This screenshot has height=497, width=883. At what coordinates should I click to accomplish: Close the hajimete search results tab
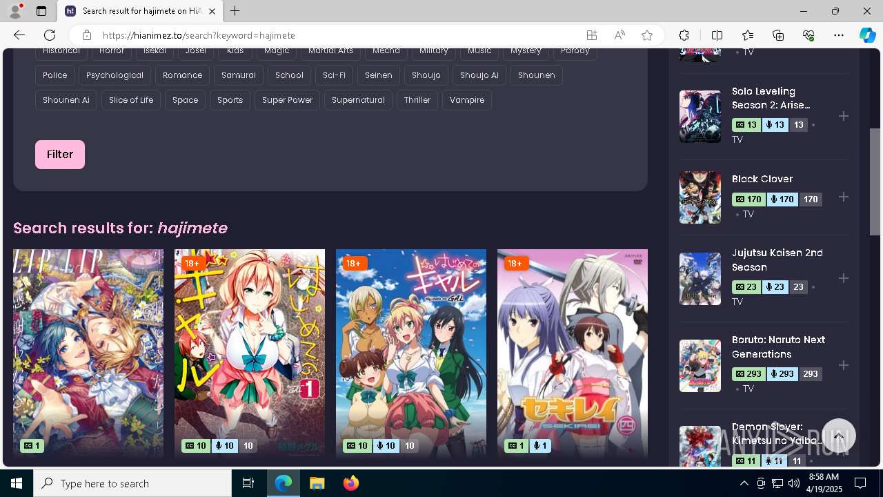click(212, 11)
